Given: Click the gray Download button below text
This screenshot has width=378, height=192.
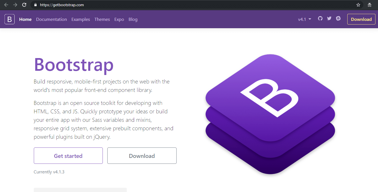Looking at the screenshot, I should tap(142, 156).
